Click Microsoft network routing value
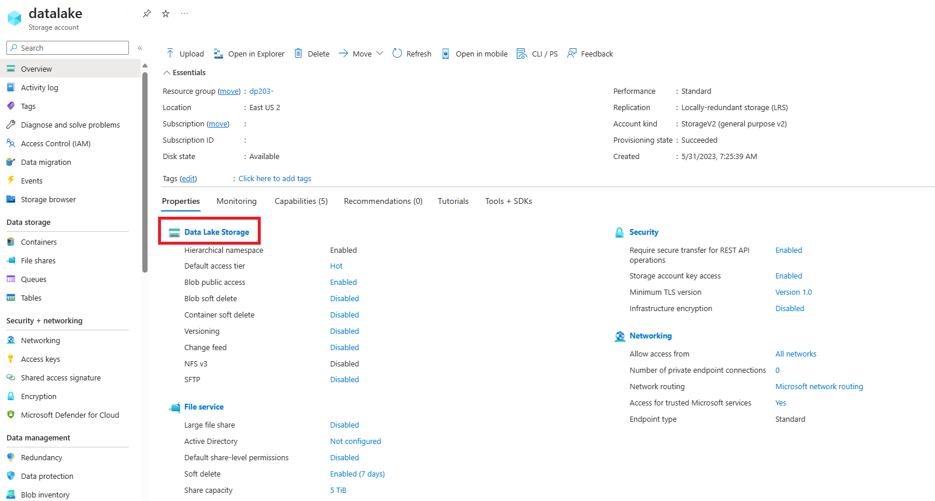 [x=819, y=387]
